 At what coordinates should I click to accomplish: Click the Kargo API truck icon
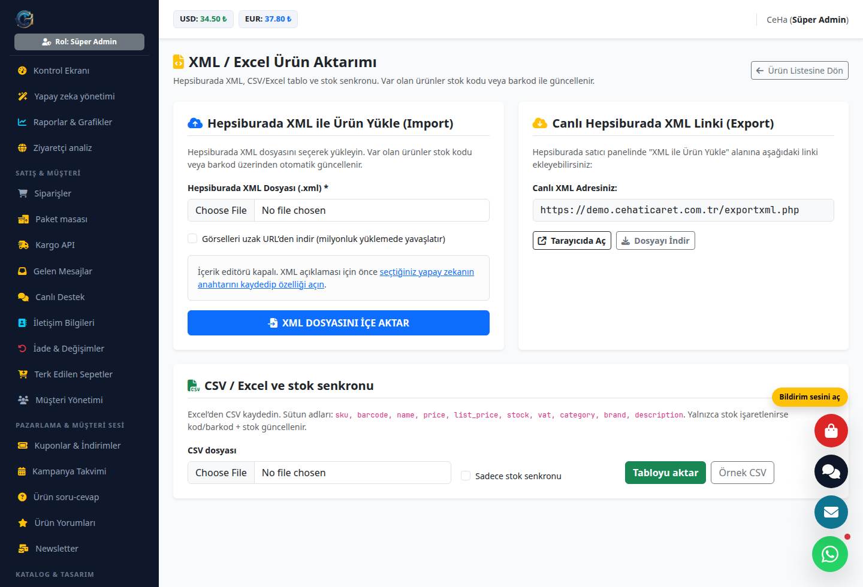pyautogui.click(x=23, y=245)
